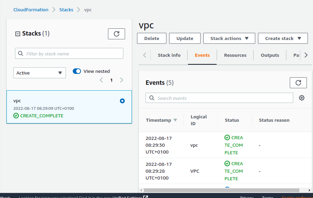313x198 pixels.
Task: Refresh the Stacks list
Action: [x=117, y=34]
